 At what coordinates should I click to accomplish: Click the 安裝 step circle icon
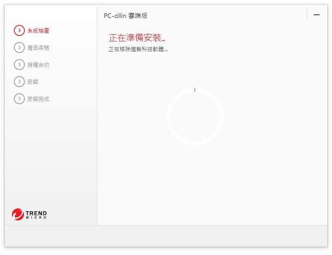(19, 82)
